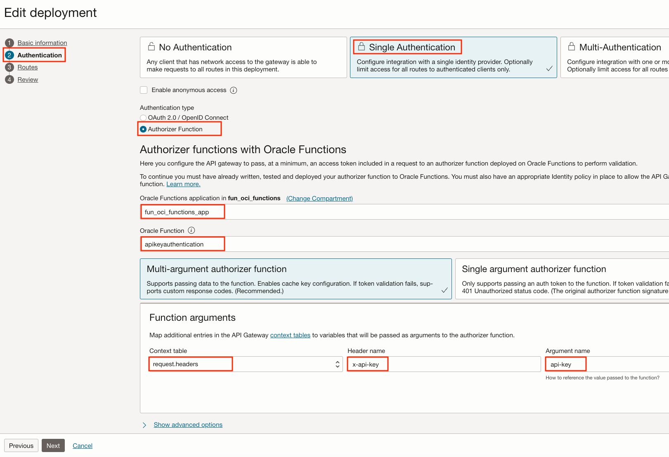Click step 3 circle icon for Routes
669x457 pixels.
pos(9,67)
